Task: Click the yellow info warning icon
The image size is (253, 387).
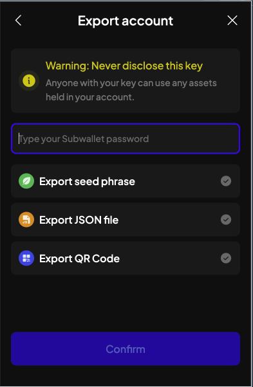Action: [29, 81]
